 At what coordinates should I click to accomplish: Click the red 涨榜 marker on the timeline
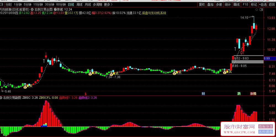[x=253, y=94]
